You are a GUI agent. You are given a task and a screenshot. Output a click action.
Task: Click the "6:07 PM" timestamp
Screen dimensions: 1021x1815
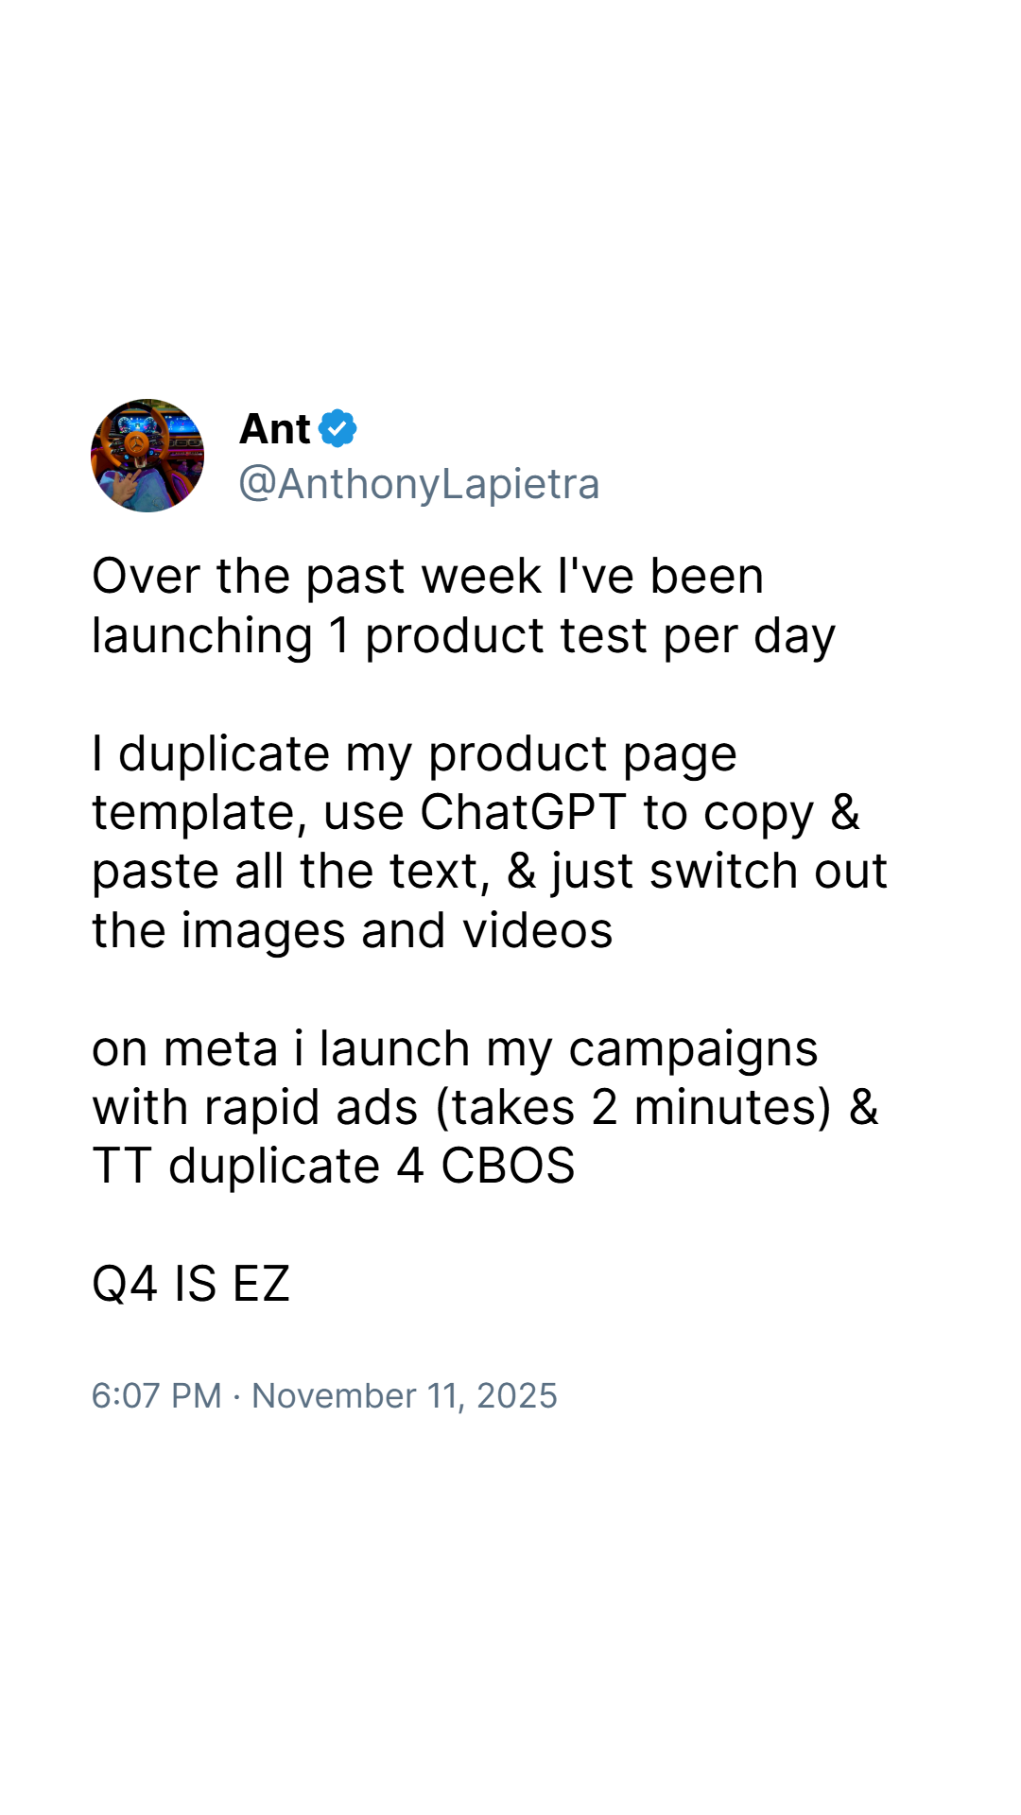(157, 1395)
